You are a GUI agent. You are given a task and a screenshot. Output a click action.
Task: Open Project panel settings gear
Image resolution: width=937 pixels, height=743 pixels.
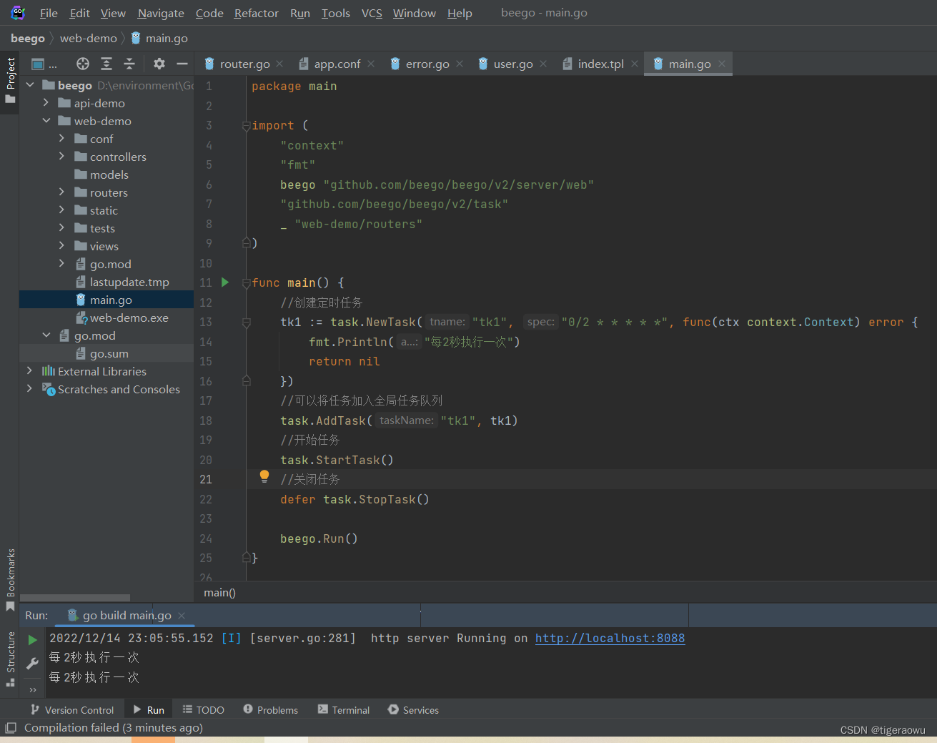tap(159, 64)
